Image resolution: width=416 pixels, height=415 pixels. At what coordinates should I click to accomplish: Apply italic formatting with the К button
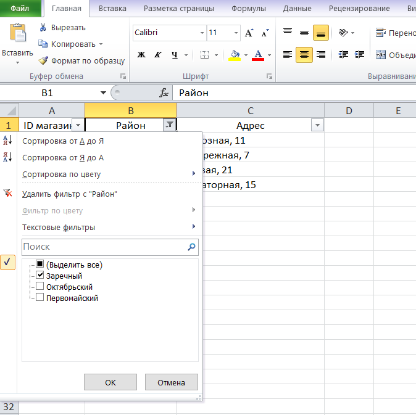[158, 55]
